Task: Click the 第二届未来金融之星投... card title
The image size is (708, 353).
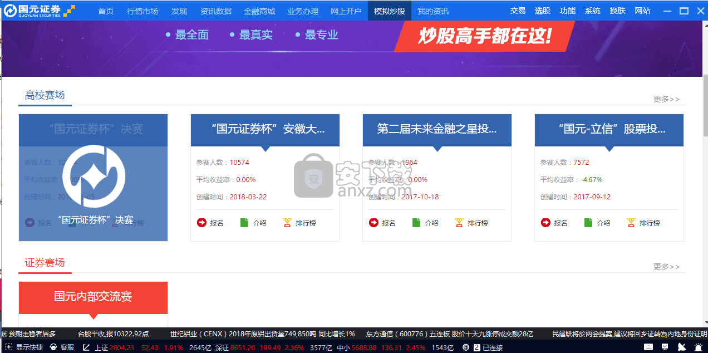Action: tap(437, 129)
